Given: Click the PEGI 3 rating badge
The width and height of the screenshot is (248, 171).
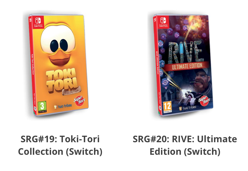Looking at the screenshot, I should pyautogui.click(x=42, y=107).
